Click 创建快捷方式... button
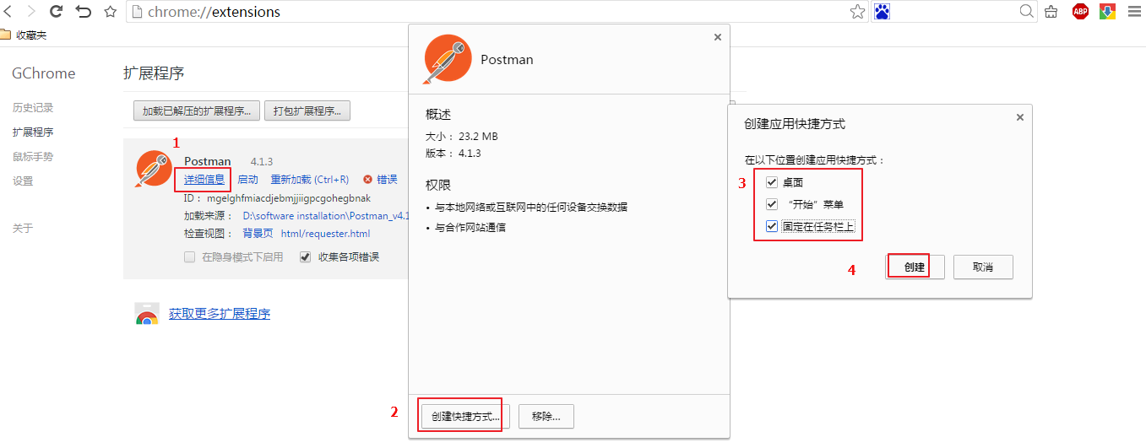The image size is (1146, 448). click(x=465, y=416)
